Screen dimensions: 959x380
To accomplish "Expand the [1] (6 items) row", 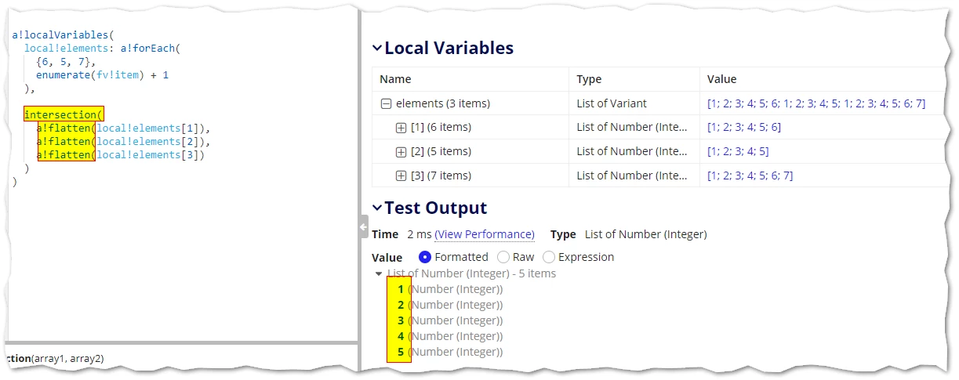I will pyautogui.click(x=401, y=128).
